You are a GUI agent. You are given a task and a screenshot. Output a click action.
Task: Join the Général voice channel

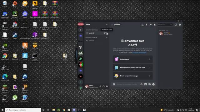97,41
